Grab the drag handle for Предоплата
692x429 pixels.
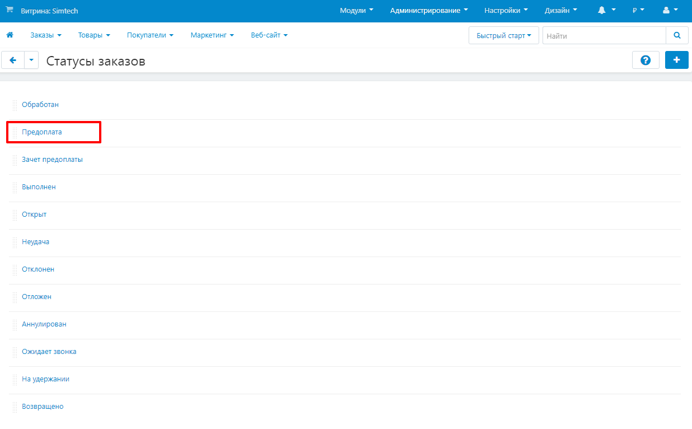tap(15, 133)
